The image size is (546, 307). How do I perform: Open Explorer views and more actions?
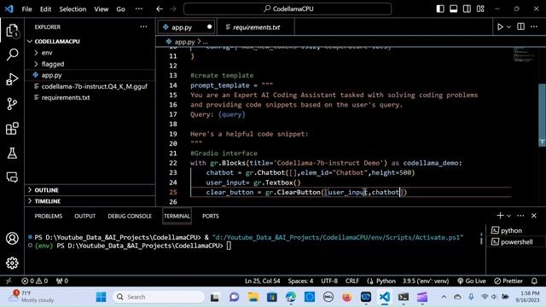pyautogui.click(x=143, y=26)
